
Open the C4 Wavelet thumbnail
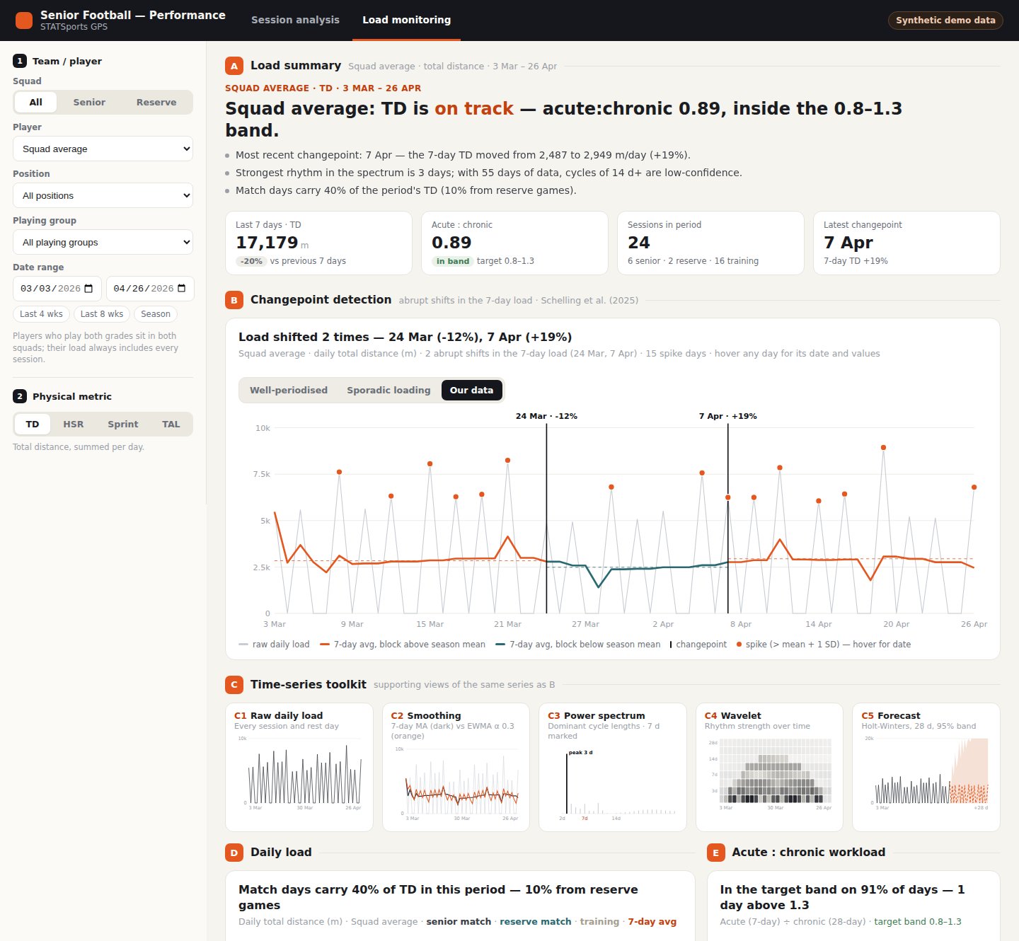[x=769, y=767]
